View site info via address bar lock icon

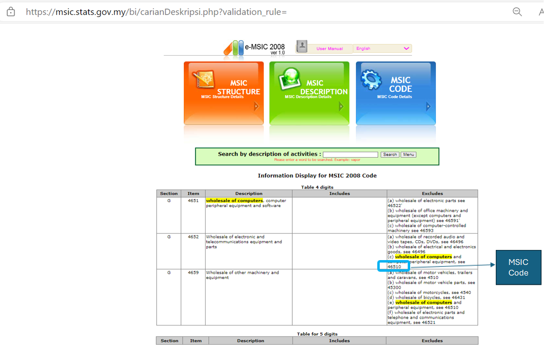point(11,12)
